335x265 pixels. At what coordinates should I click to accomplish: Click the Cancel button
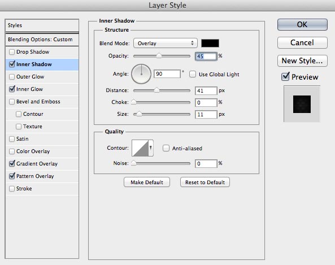[302, 42]
